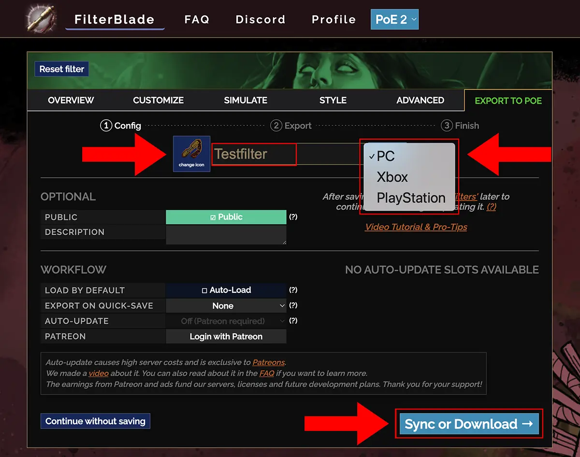580x457 pixels.
Task: Select the checked PC platform option
Action: 386,156
